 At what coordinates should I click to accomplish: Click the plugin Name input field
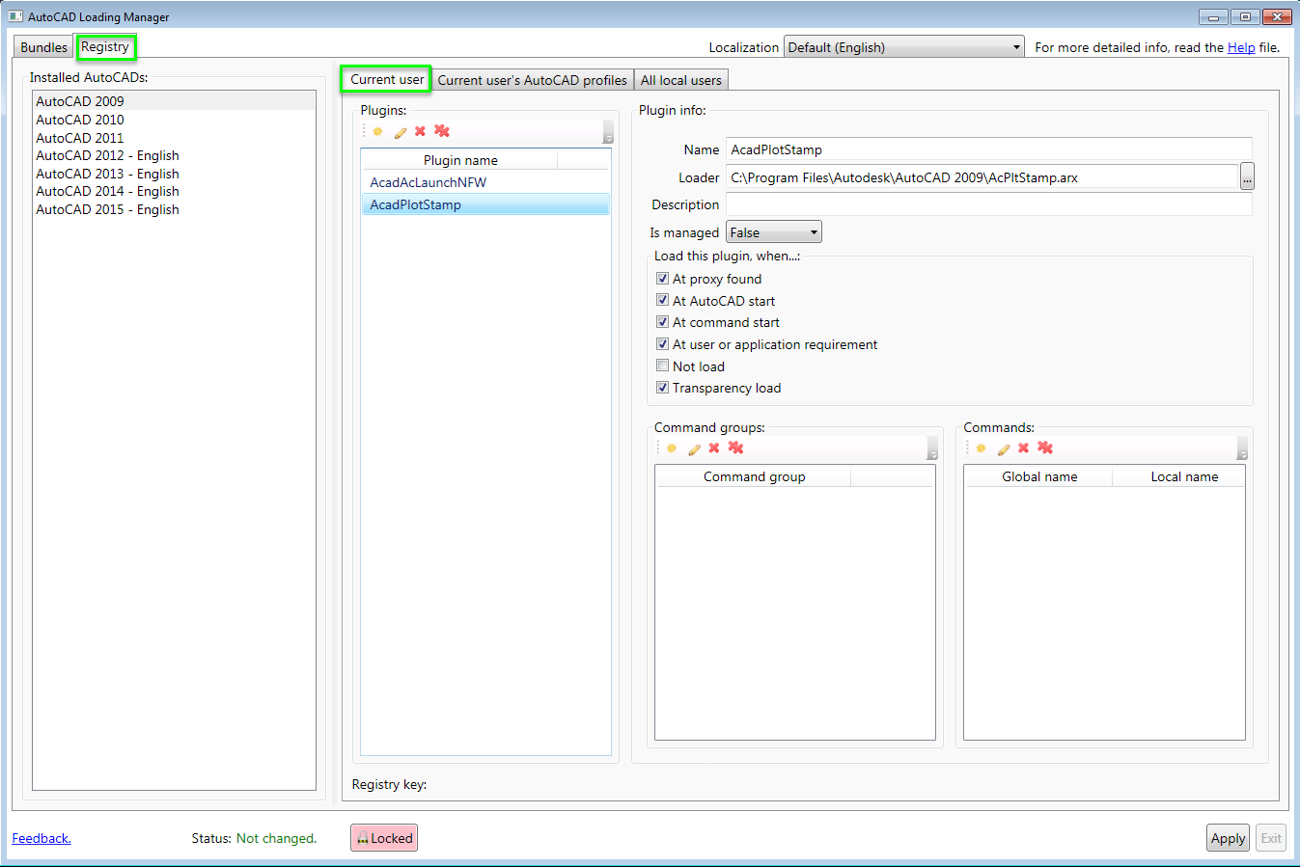989,149
